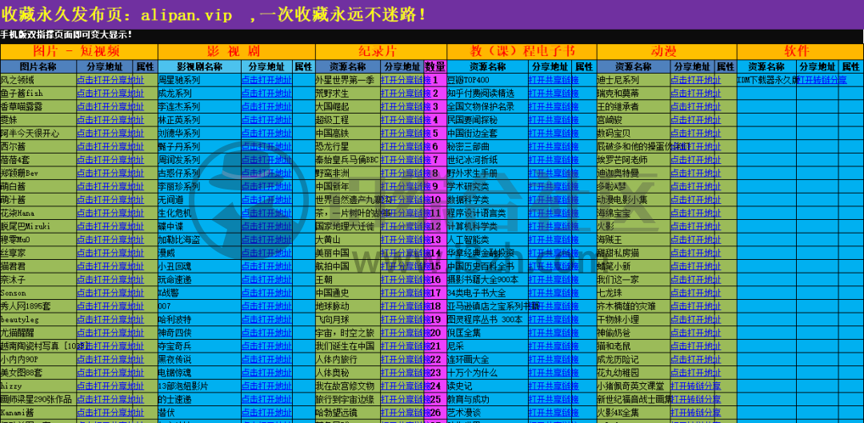This screenshot has width=864, height=423.
Task: Click the 数量 column header
Action: [435, 66]
